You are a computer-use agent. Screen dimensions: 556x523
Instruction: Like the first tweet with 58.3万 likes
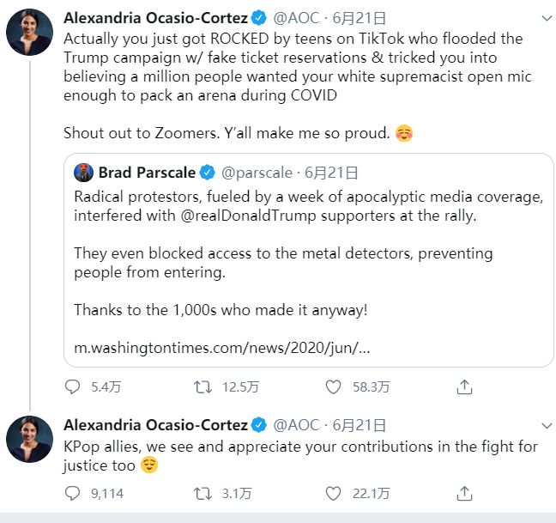pos(334,387)
